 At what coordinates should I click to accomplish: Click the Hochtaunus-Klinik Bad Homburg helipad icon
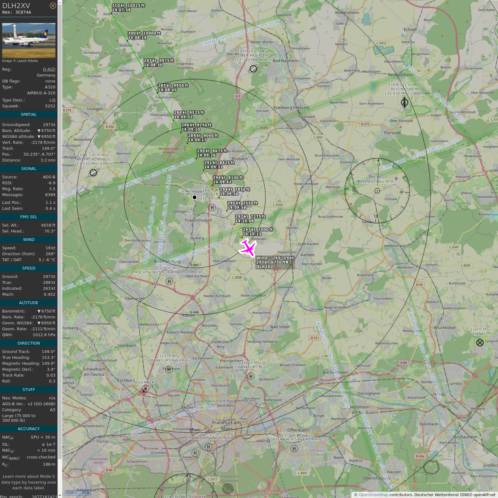coord(169,282)
